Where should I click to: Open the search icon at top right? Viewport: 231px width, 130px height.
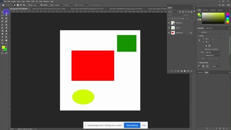click(220, 5)
